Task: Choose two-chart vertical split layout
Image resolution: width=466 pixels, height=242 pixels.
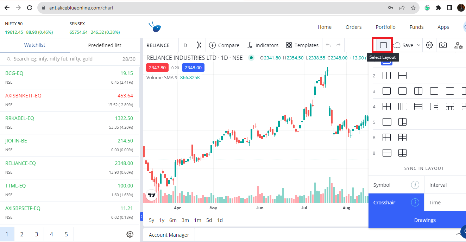Action: pos(386,76)
